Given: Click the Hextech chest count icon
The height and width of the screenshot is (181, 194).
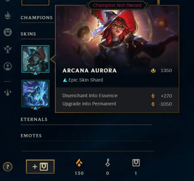Looking at the screenshot, I should (136, 163).
